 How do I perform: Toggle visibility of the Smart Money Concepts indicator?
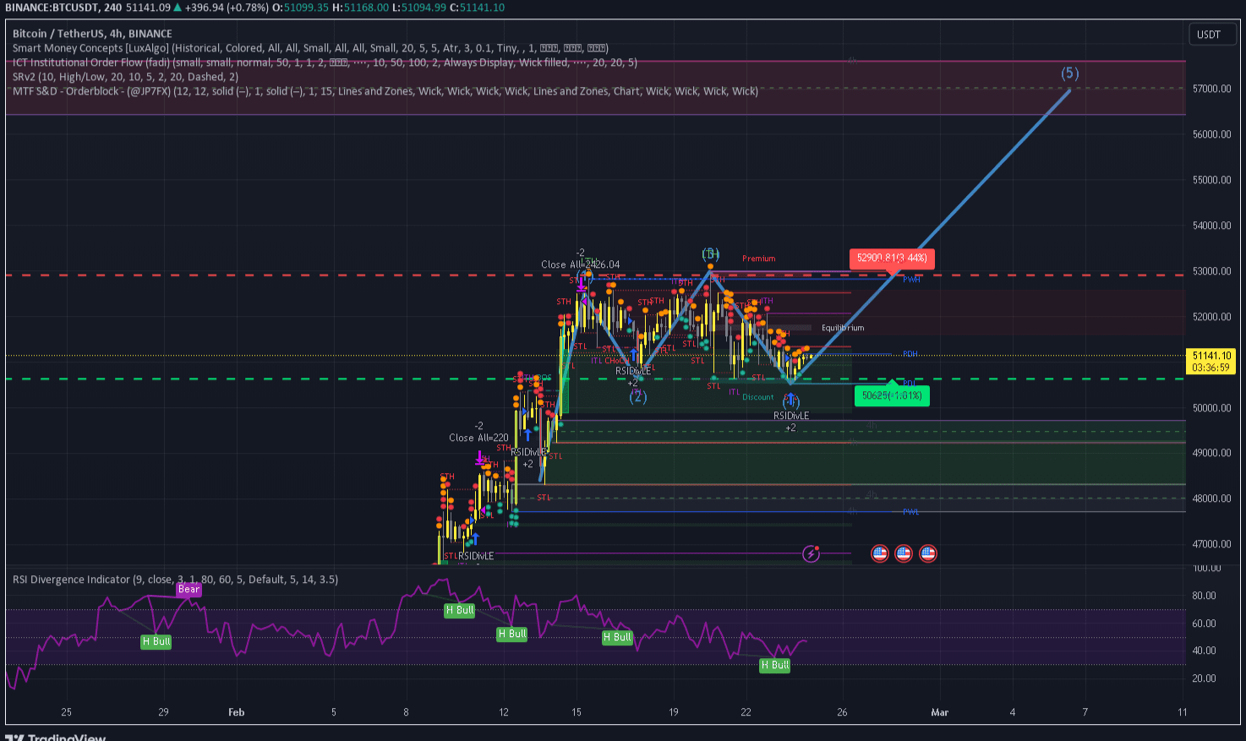(x=101, y=48)
